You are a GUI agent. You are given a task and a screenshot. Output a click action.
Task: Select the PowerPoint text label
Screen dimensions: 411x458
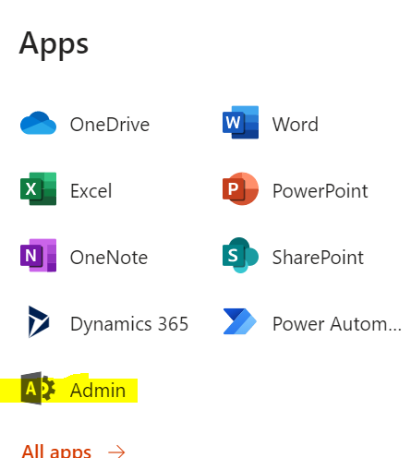(x=320, y=191)
